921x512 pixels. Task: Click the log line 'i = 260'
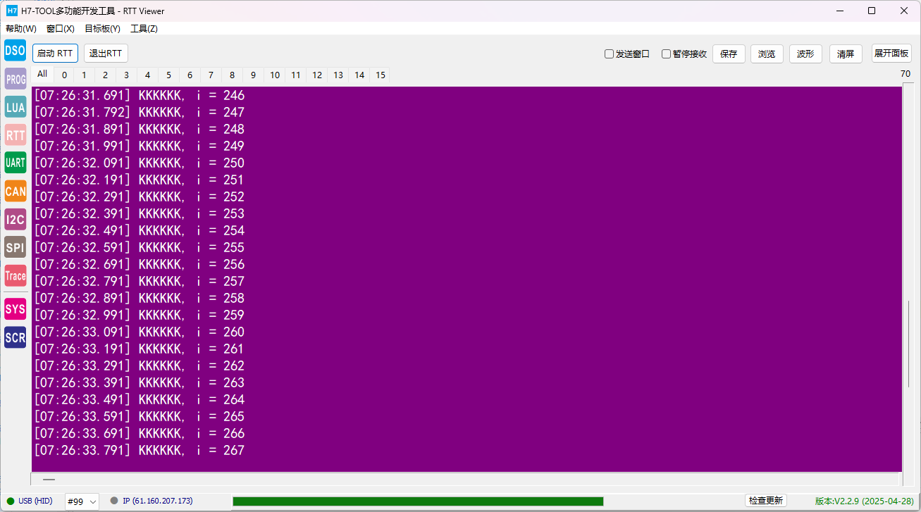(x=139, y=332)
